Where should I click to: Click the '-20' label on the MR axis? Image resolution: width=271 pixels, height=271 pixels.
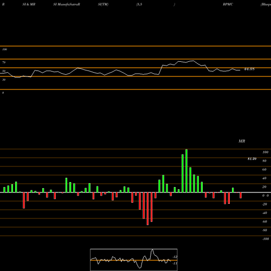pyautogui.click(x=264, y=204)
